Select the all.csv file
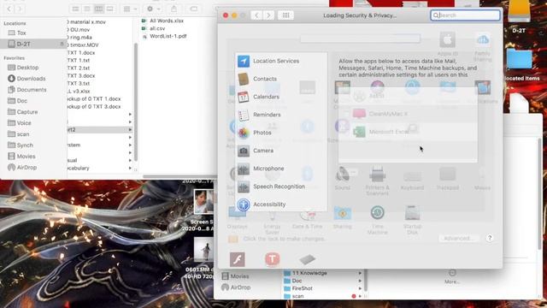Viewport: 547px width, 308px height. pos(154,28)
